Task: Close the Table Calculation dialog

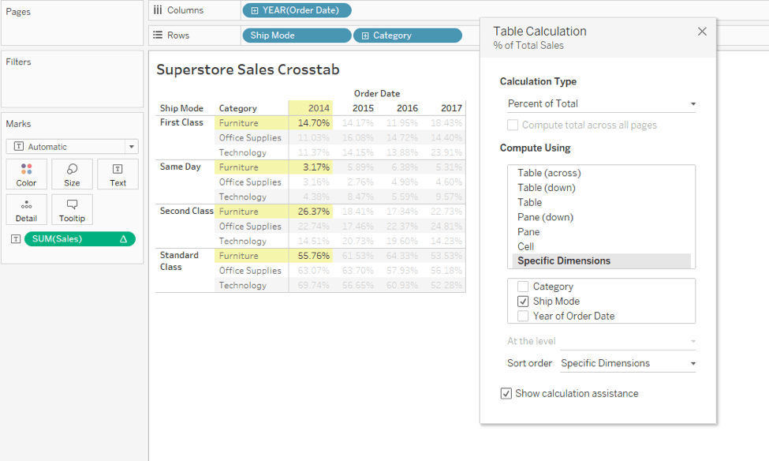Action: click(702, 31)
